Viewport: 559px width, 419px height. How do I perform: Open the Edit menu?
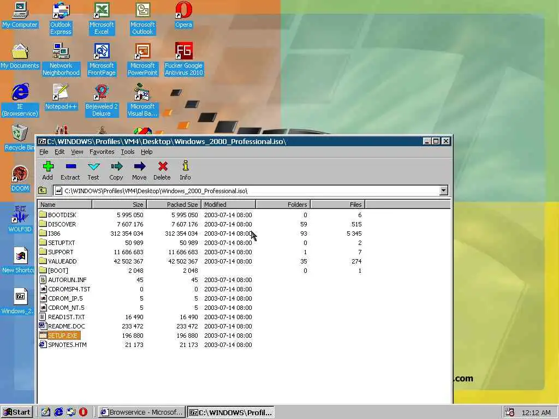click(60, 152)
